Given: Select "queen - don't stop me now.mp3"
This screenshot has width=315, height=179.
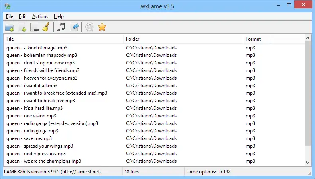Looking at the screenshot, I should [40, 63].
